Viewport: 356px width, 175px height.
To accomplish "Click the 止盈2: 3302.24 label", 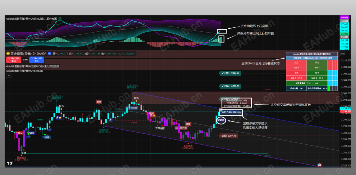I will (x=230, y=86).
